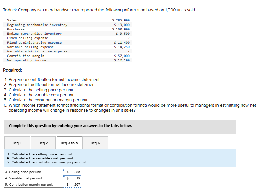This screenshot has width=274, height=190.
Task: Click the 'Complete this question' instruction banner text
Action: 70,126
